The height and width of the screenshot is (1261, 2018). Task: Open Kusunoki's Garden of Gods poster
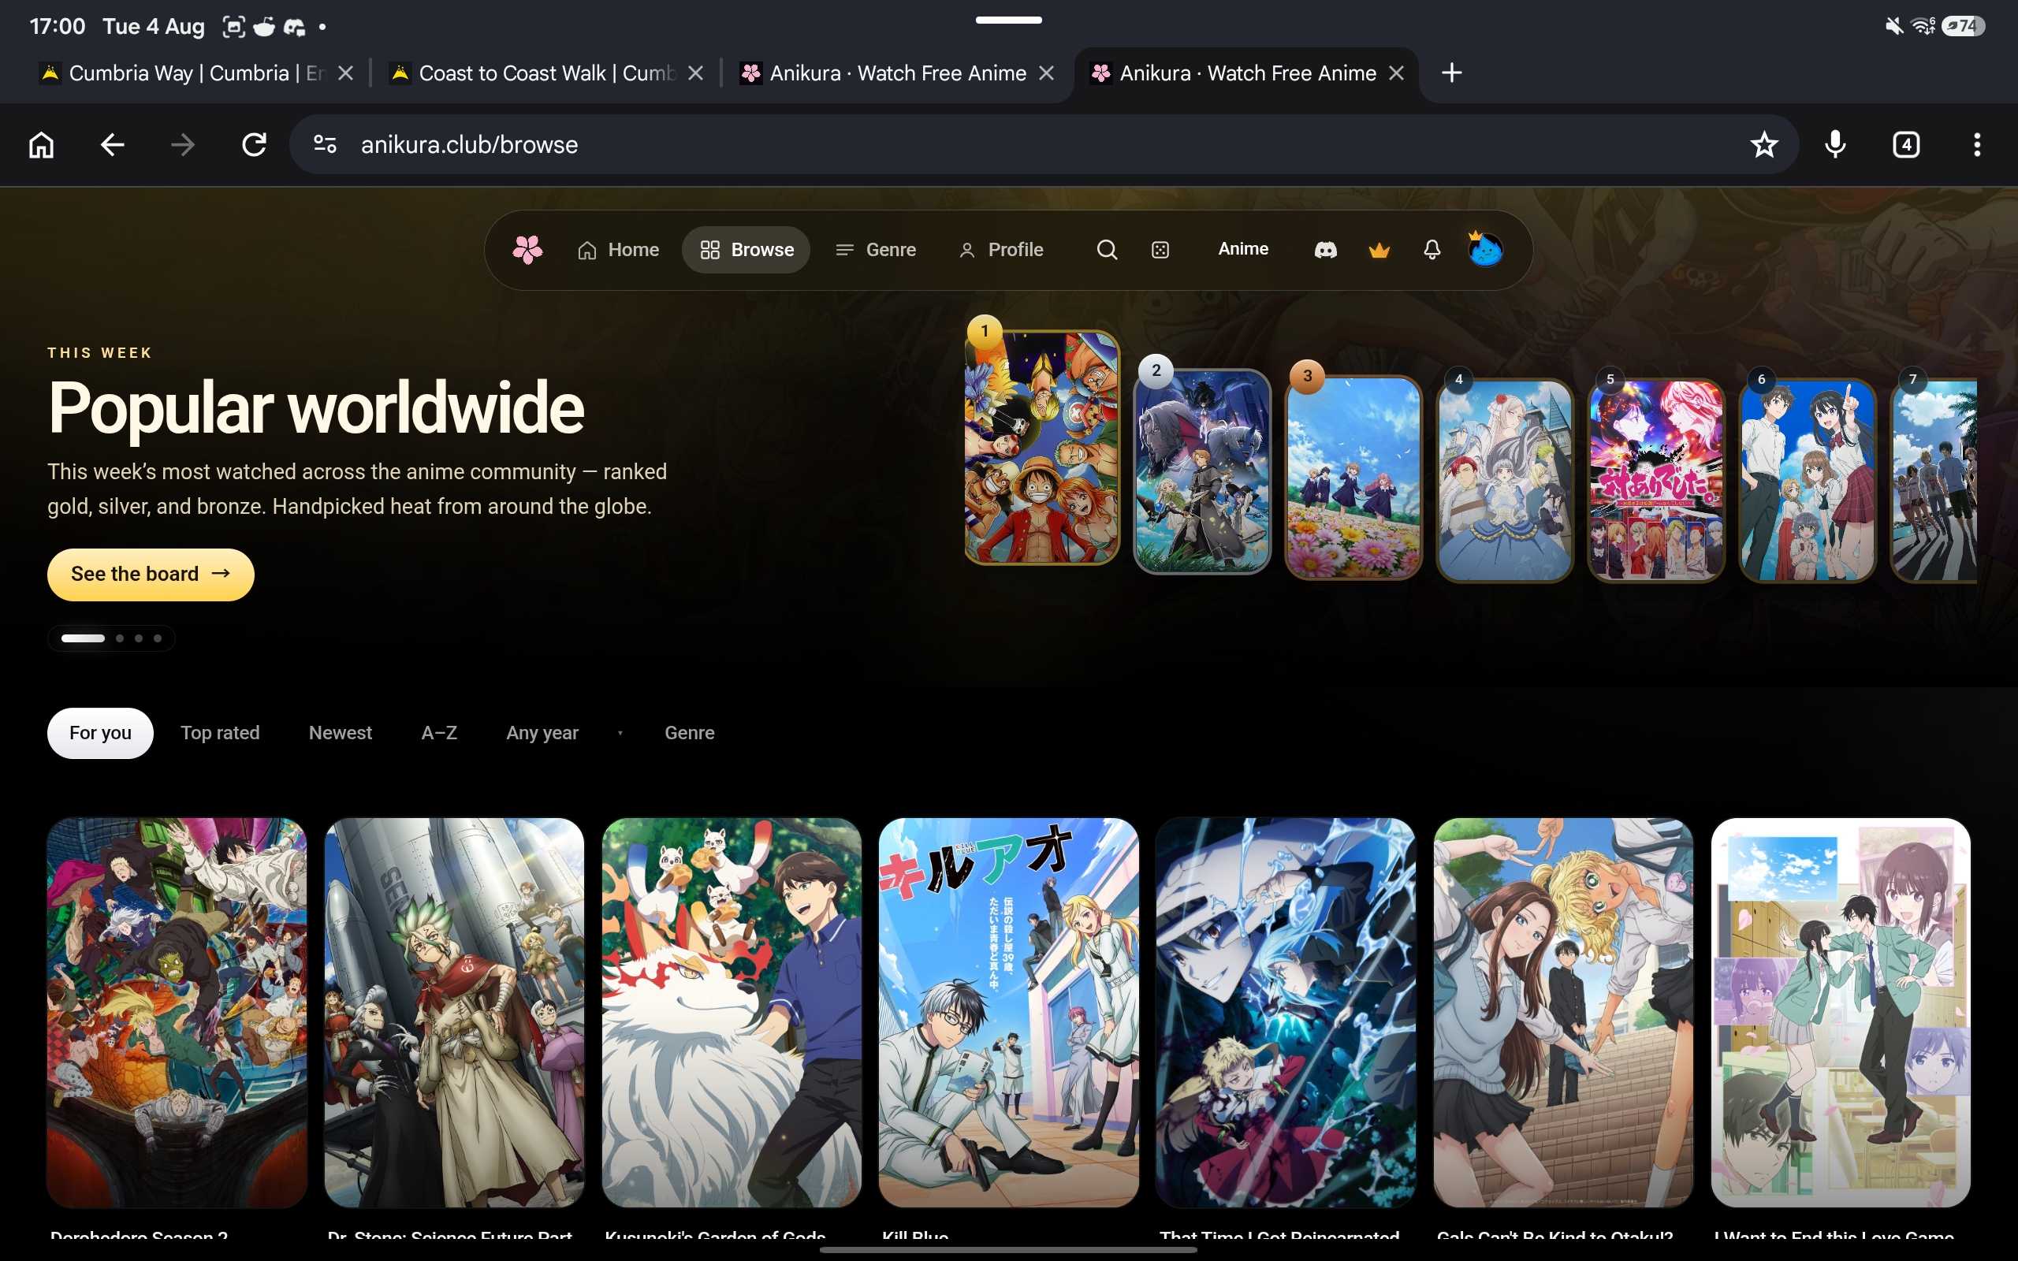(x=732, y=1013)
